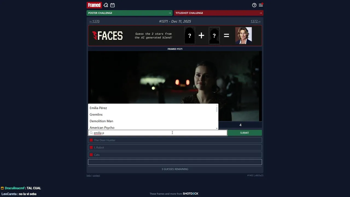This screenshot has height=197, width=350.
Task: Click the '#1402 | d603a35' version text
Action: 255,175
